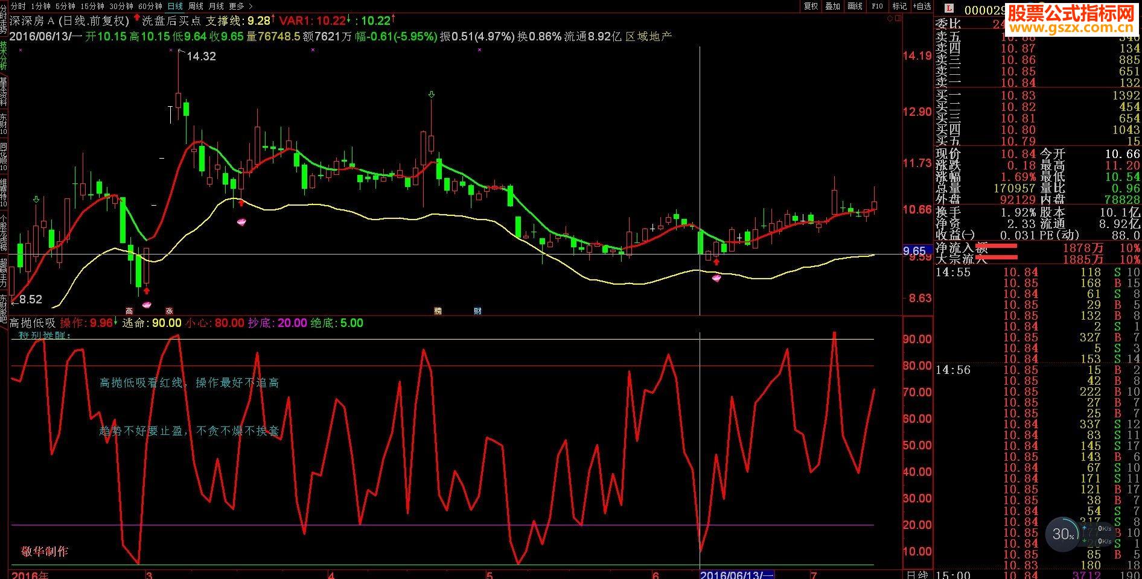Screen dimensions: 1142x579
Task: Open F10 company info
Action: [x=877, y=6]
